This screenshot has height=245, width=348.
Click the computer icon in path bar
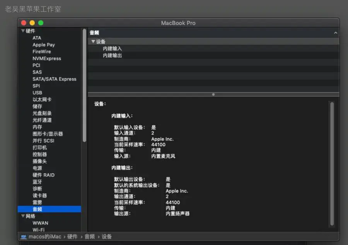(x=24, y=237)
